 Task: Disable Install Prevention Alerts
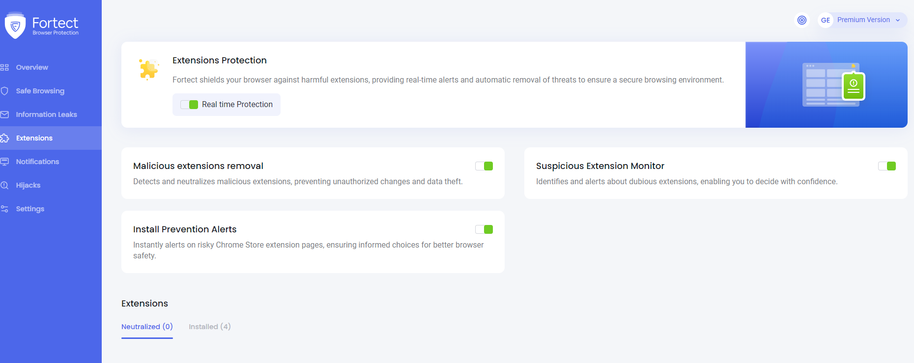(484, 229)
